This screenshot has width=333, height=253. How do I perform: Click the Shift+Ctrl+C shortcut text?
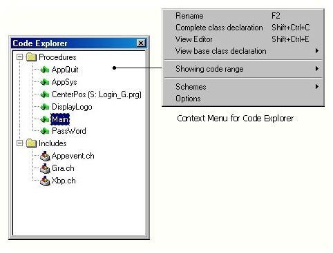[x=291, y=28]
